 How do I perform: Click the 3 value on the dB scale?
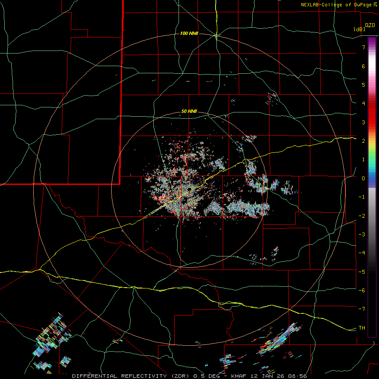coord(363,122)
